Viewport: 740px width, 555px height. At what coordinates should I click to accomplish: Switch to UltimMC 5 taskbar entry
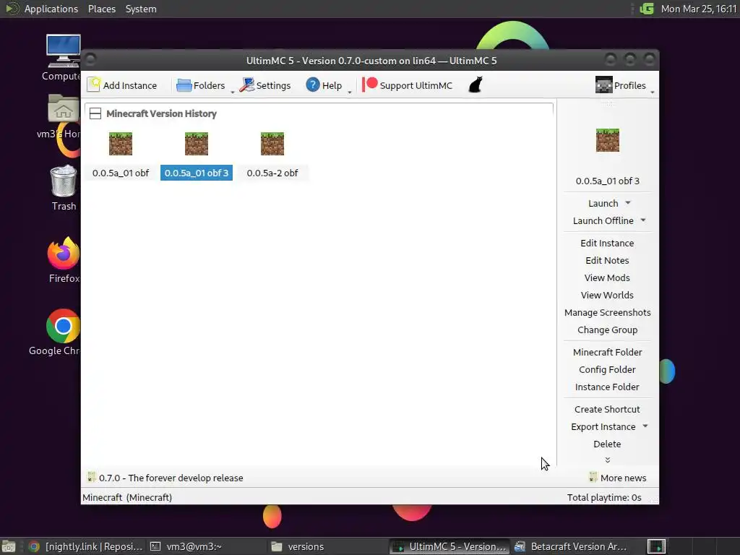point(449,546)
